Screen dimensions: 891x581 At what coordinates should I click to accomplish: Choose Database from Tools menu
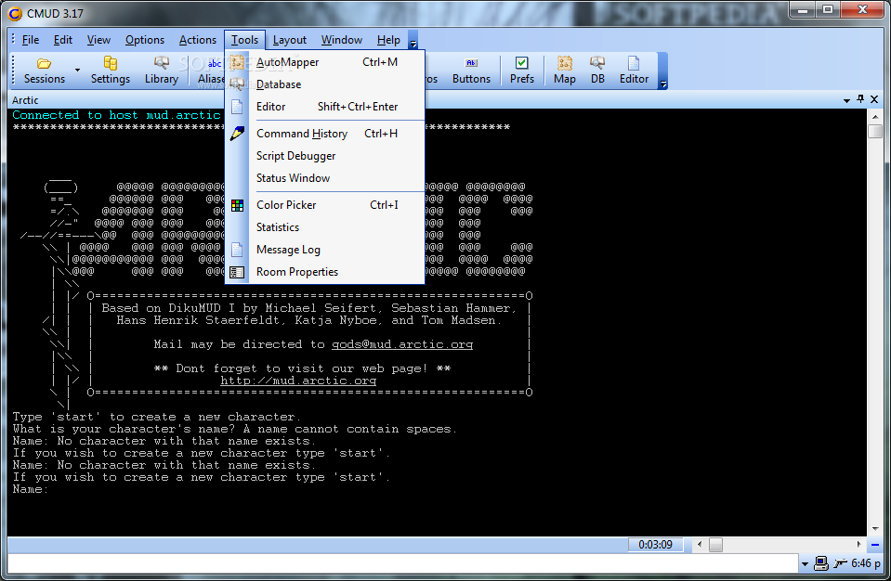[x=325, y=84]
